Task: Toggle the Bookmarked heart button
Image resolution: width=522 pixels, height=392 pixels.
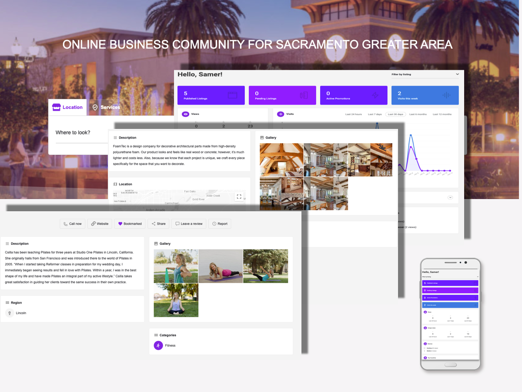Action: coord(130,223)
